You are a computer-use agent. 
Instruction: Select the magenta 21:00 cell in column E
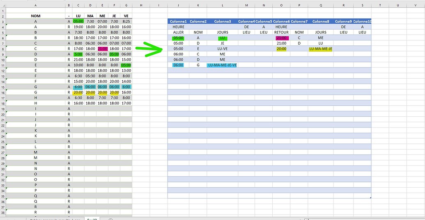(x=102, y=49)
